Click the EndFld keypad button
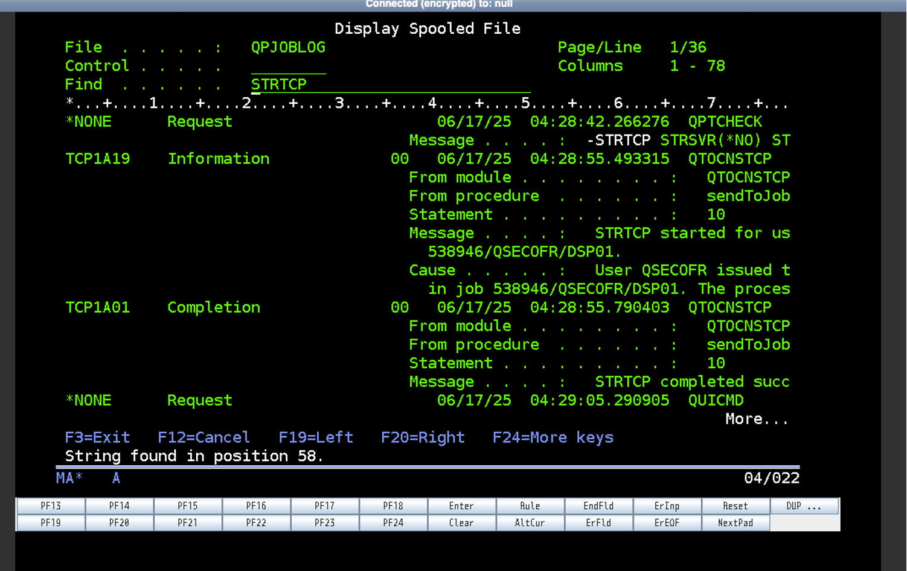This screenshot has height=571, width=907. pos(598,506)
